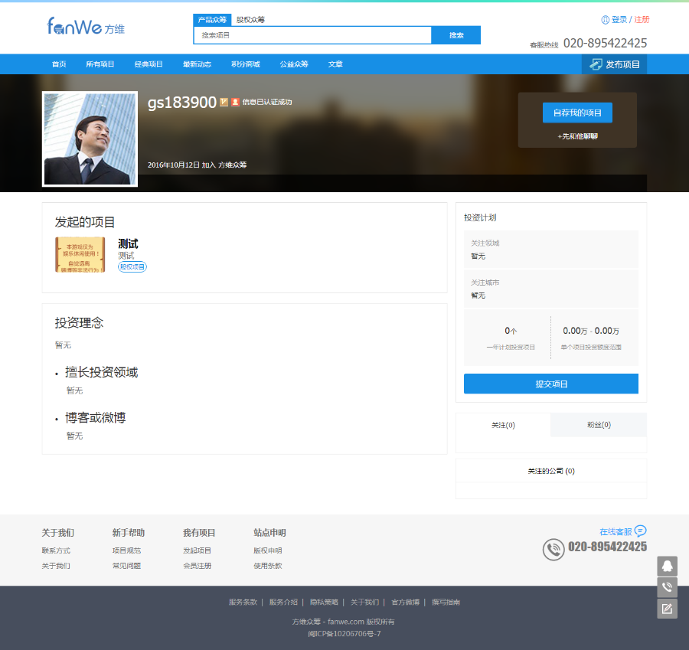The image size is (689, 650).
Task: Switch to 粉丝(0) tab
Action: pos(599,425)
